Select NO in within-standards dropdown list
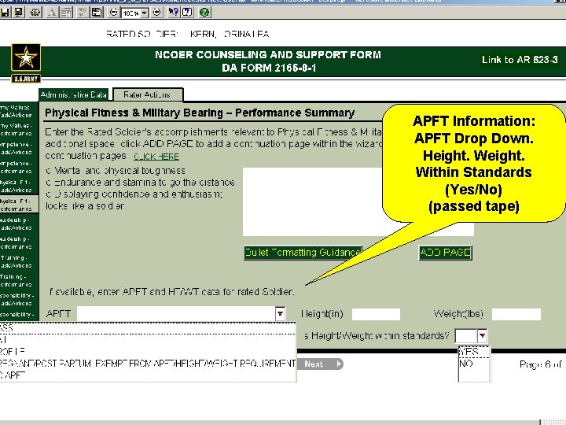The width and height of the screenshot is (566, 425). point(474,364)
